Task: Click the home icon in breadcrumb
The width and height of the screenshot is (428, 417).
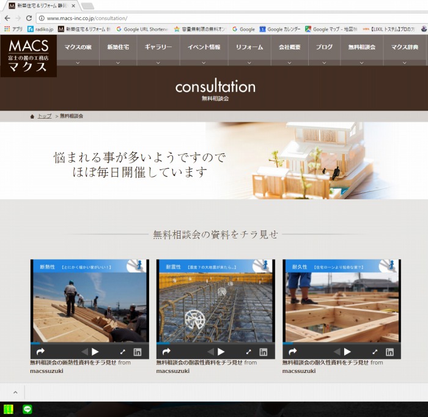Action: (32, 117)
